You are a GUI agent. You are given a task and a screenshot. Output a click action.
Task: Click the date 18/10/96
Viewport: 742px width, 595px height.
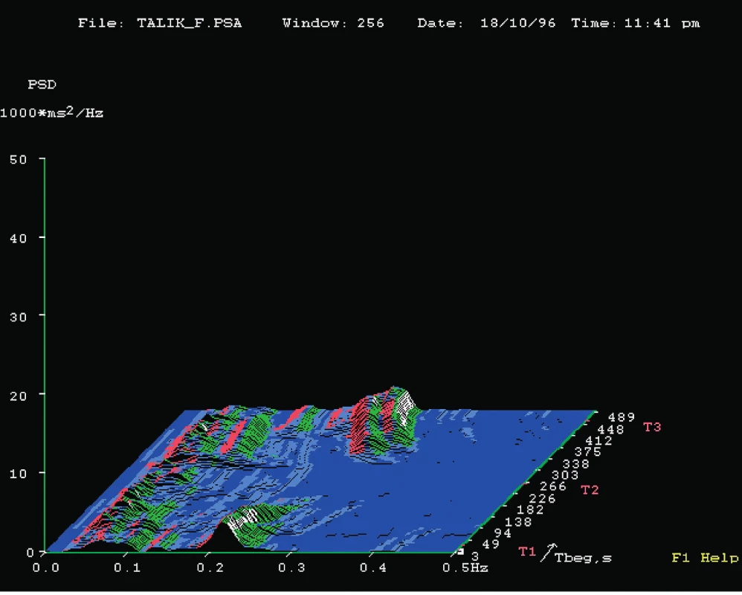[x=517, y=23]
